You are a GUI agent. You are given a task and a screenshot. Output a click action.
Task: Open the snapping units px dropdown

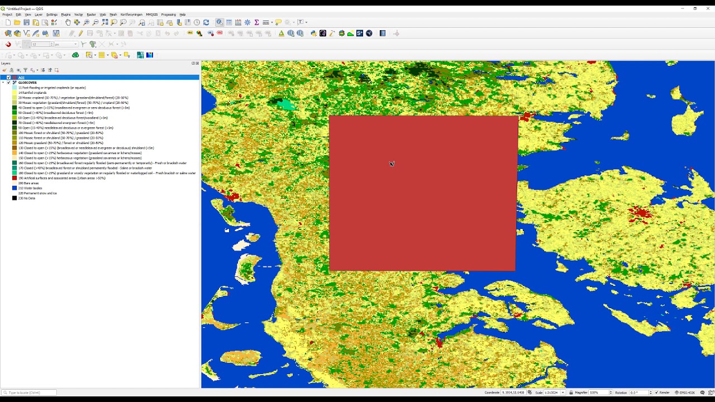click(66, 44)
